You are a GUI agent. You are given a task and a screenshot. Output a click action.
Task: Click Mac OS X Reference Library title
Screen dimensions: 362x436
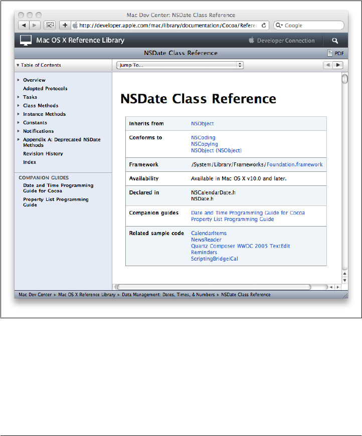80,40
